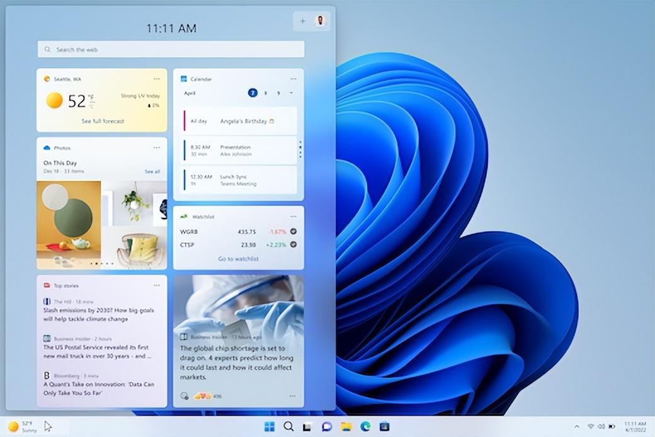Image resolution: width=655 pixels, height=437 pixels.
Task: Click the Calendar app icon
Action: click(x=183, y=79)
